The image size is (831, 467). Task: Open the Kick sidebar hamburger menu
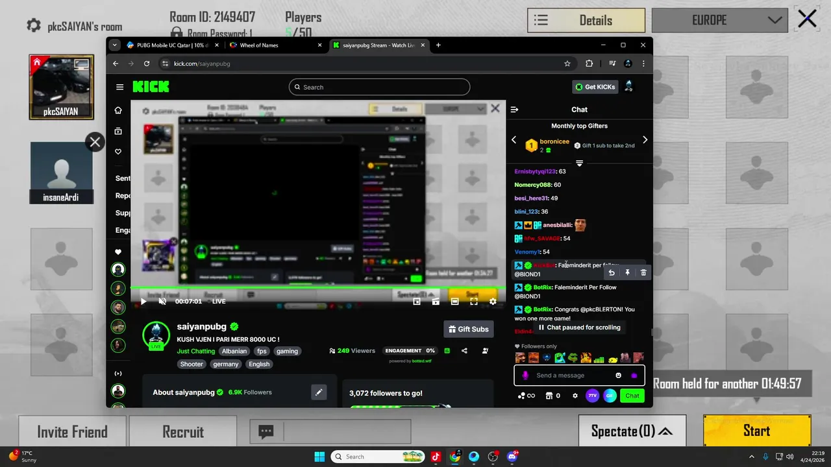click(x=119, y=87)
